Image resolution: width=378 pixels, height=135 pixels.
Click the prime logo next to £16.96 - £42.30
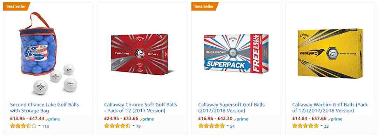pos(241,119)
